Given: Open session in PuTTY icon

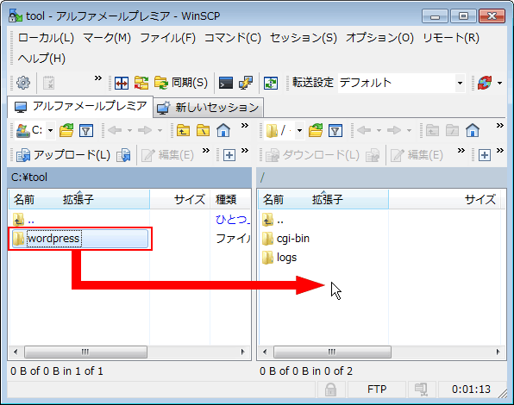Looking at the screenshot, I should click(246, 83).
